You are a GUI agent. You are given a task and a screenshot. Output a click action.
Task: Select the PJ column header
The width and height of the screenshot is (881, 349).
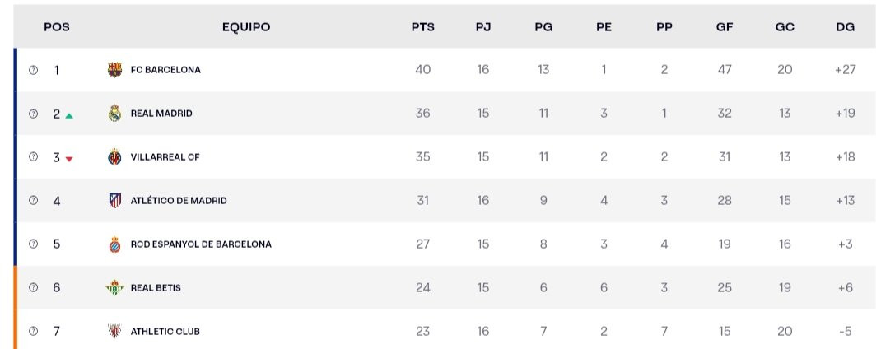coord(483,27)
